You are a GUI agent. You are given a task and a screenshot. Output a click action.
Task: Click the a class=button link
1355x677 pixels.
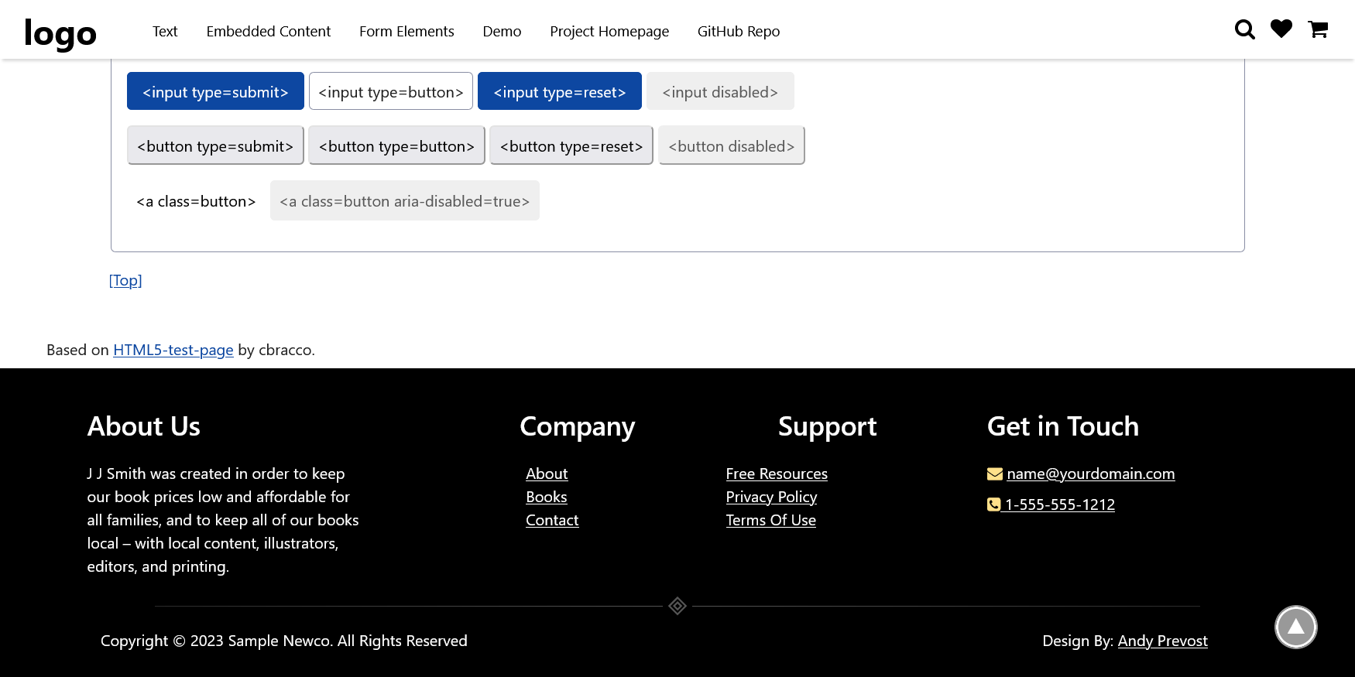click(196, 201)
